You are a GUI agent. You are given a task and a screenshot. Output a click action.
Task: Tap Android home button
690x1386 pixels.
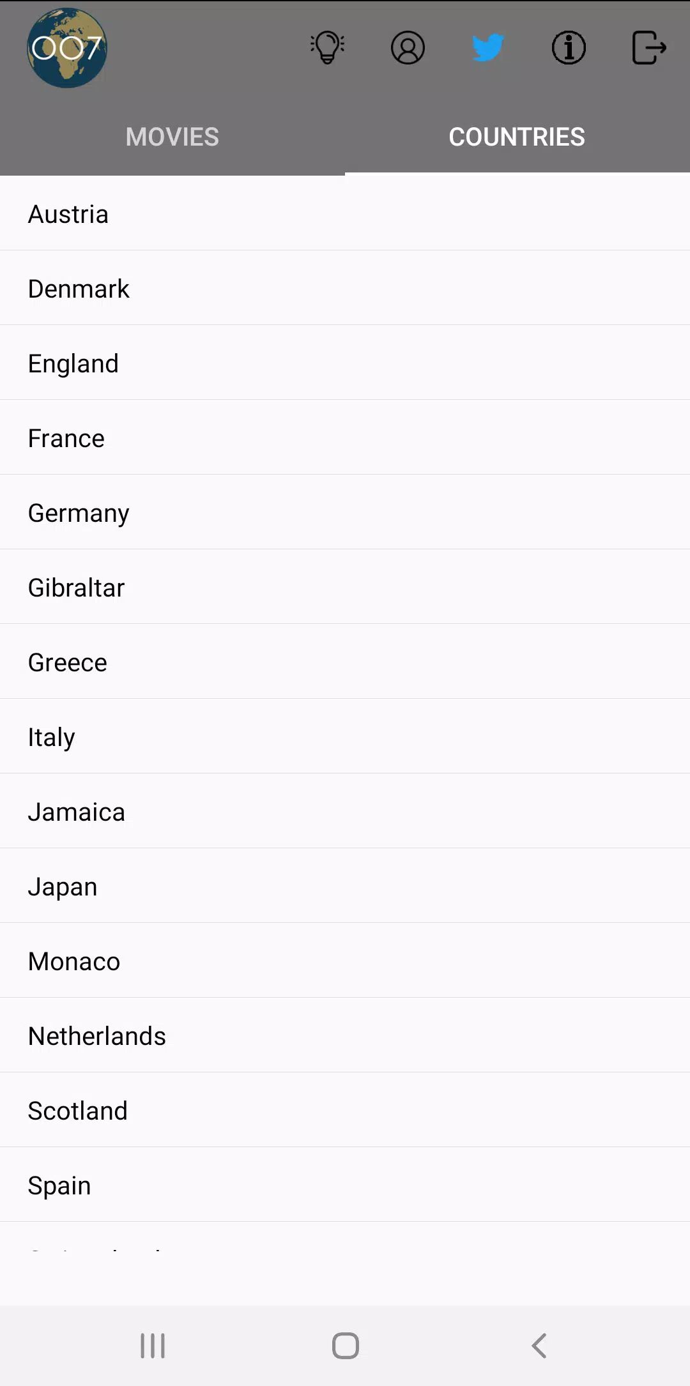pyautogui.click(x=346, y=1346)
